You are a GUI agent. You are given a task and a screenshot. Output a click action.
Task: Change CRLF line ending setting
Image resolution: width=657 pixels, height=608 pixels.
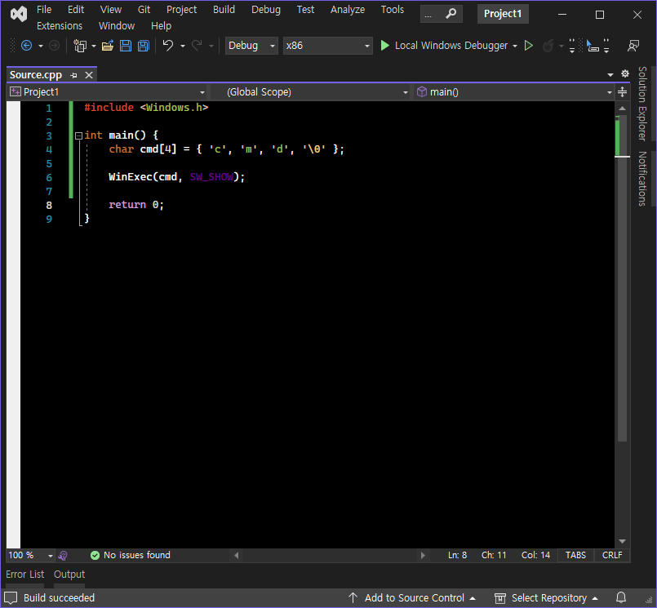click(612, 555)
